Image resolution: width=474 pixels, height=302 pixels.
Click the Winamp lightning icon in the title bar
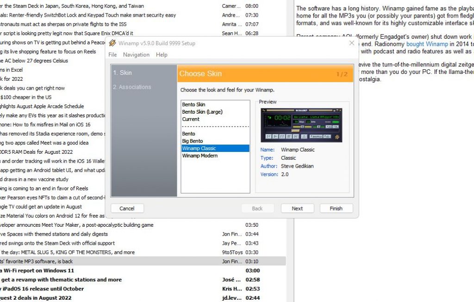coord(112,43)
